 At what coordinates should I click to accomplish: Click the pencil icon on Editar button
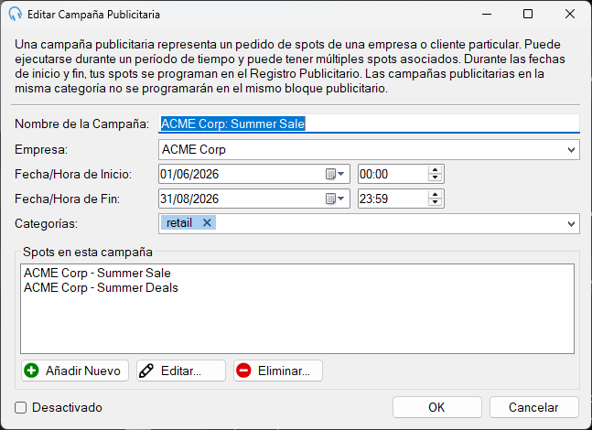point(146,371)
